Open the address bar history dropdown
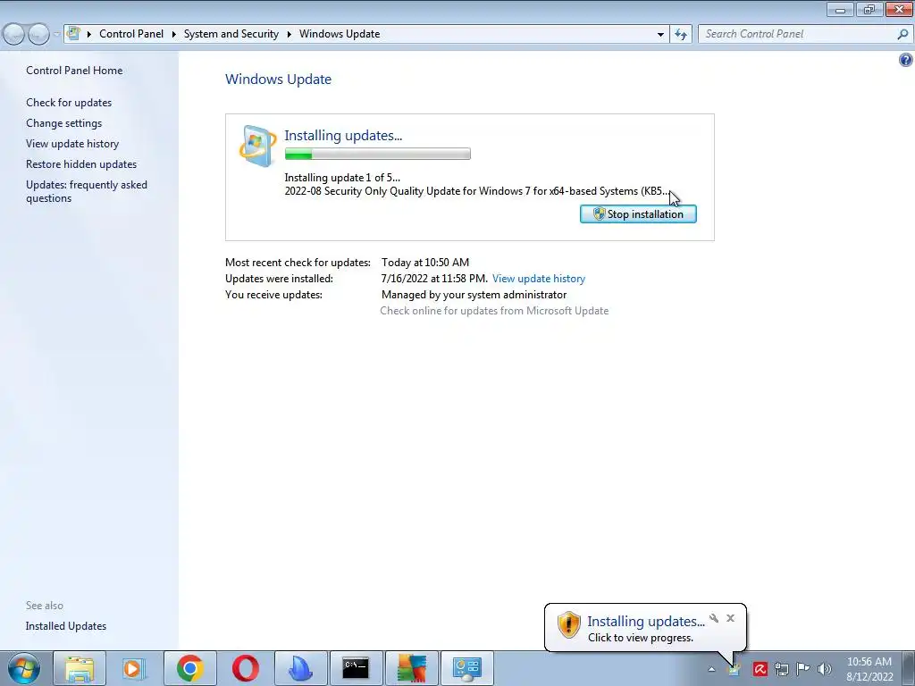This screenshot has width=915, height=686. pyautogui.click(x=660, y=35)
